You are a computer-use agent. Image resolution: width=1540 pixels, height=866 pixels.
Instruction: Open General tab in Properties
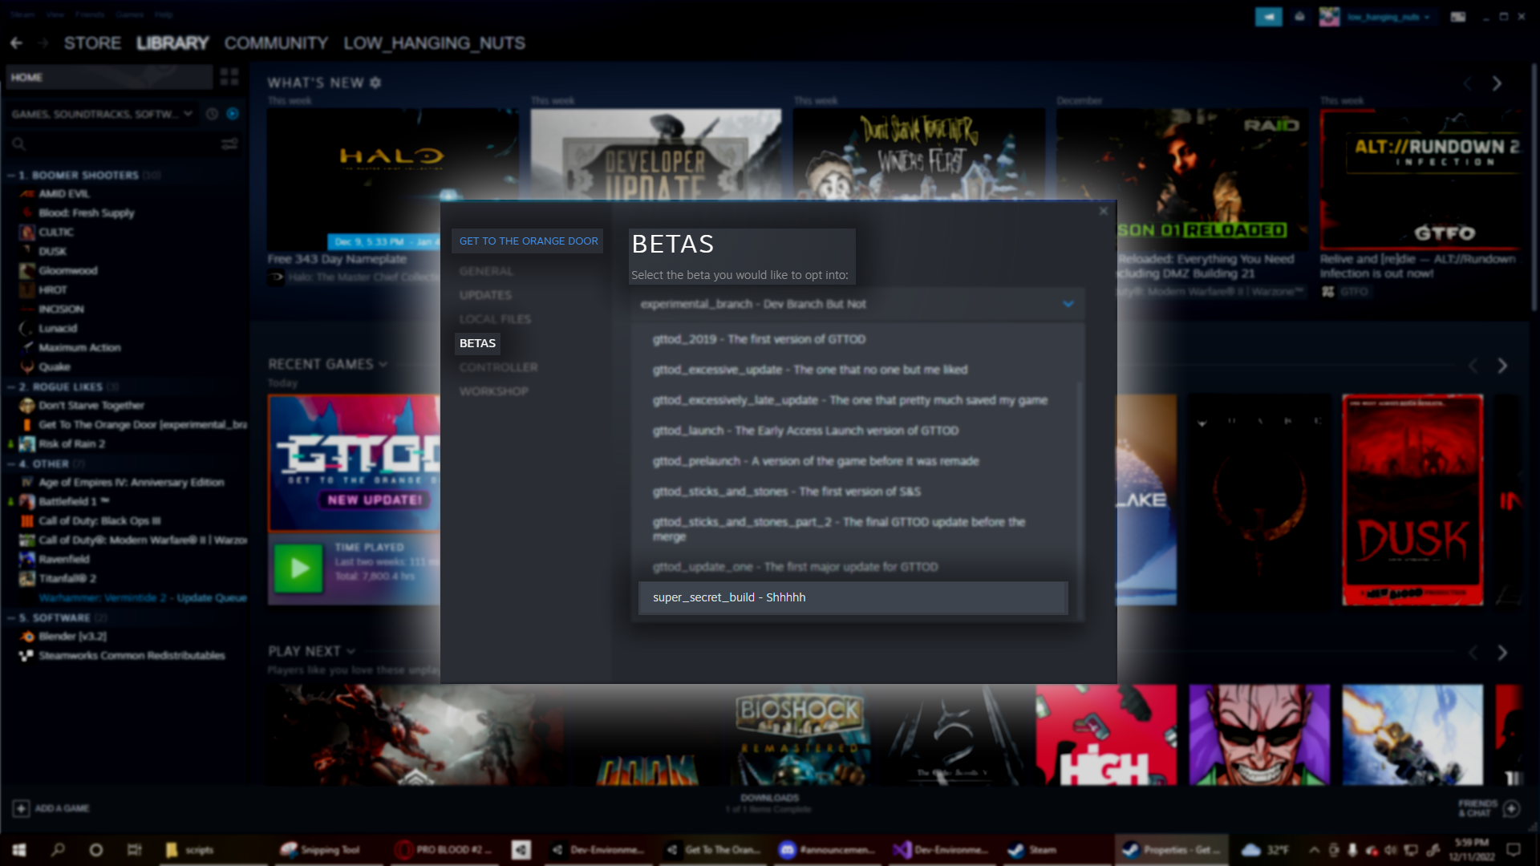[x=486, y=271]
